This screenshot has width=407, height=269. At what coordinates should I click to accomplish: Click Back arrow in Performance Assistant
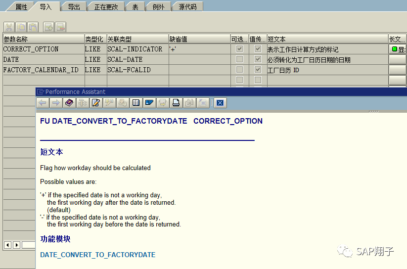pyautogui.click(x=43, y=103)
